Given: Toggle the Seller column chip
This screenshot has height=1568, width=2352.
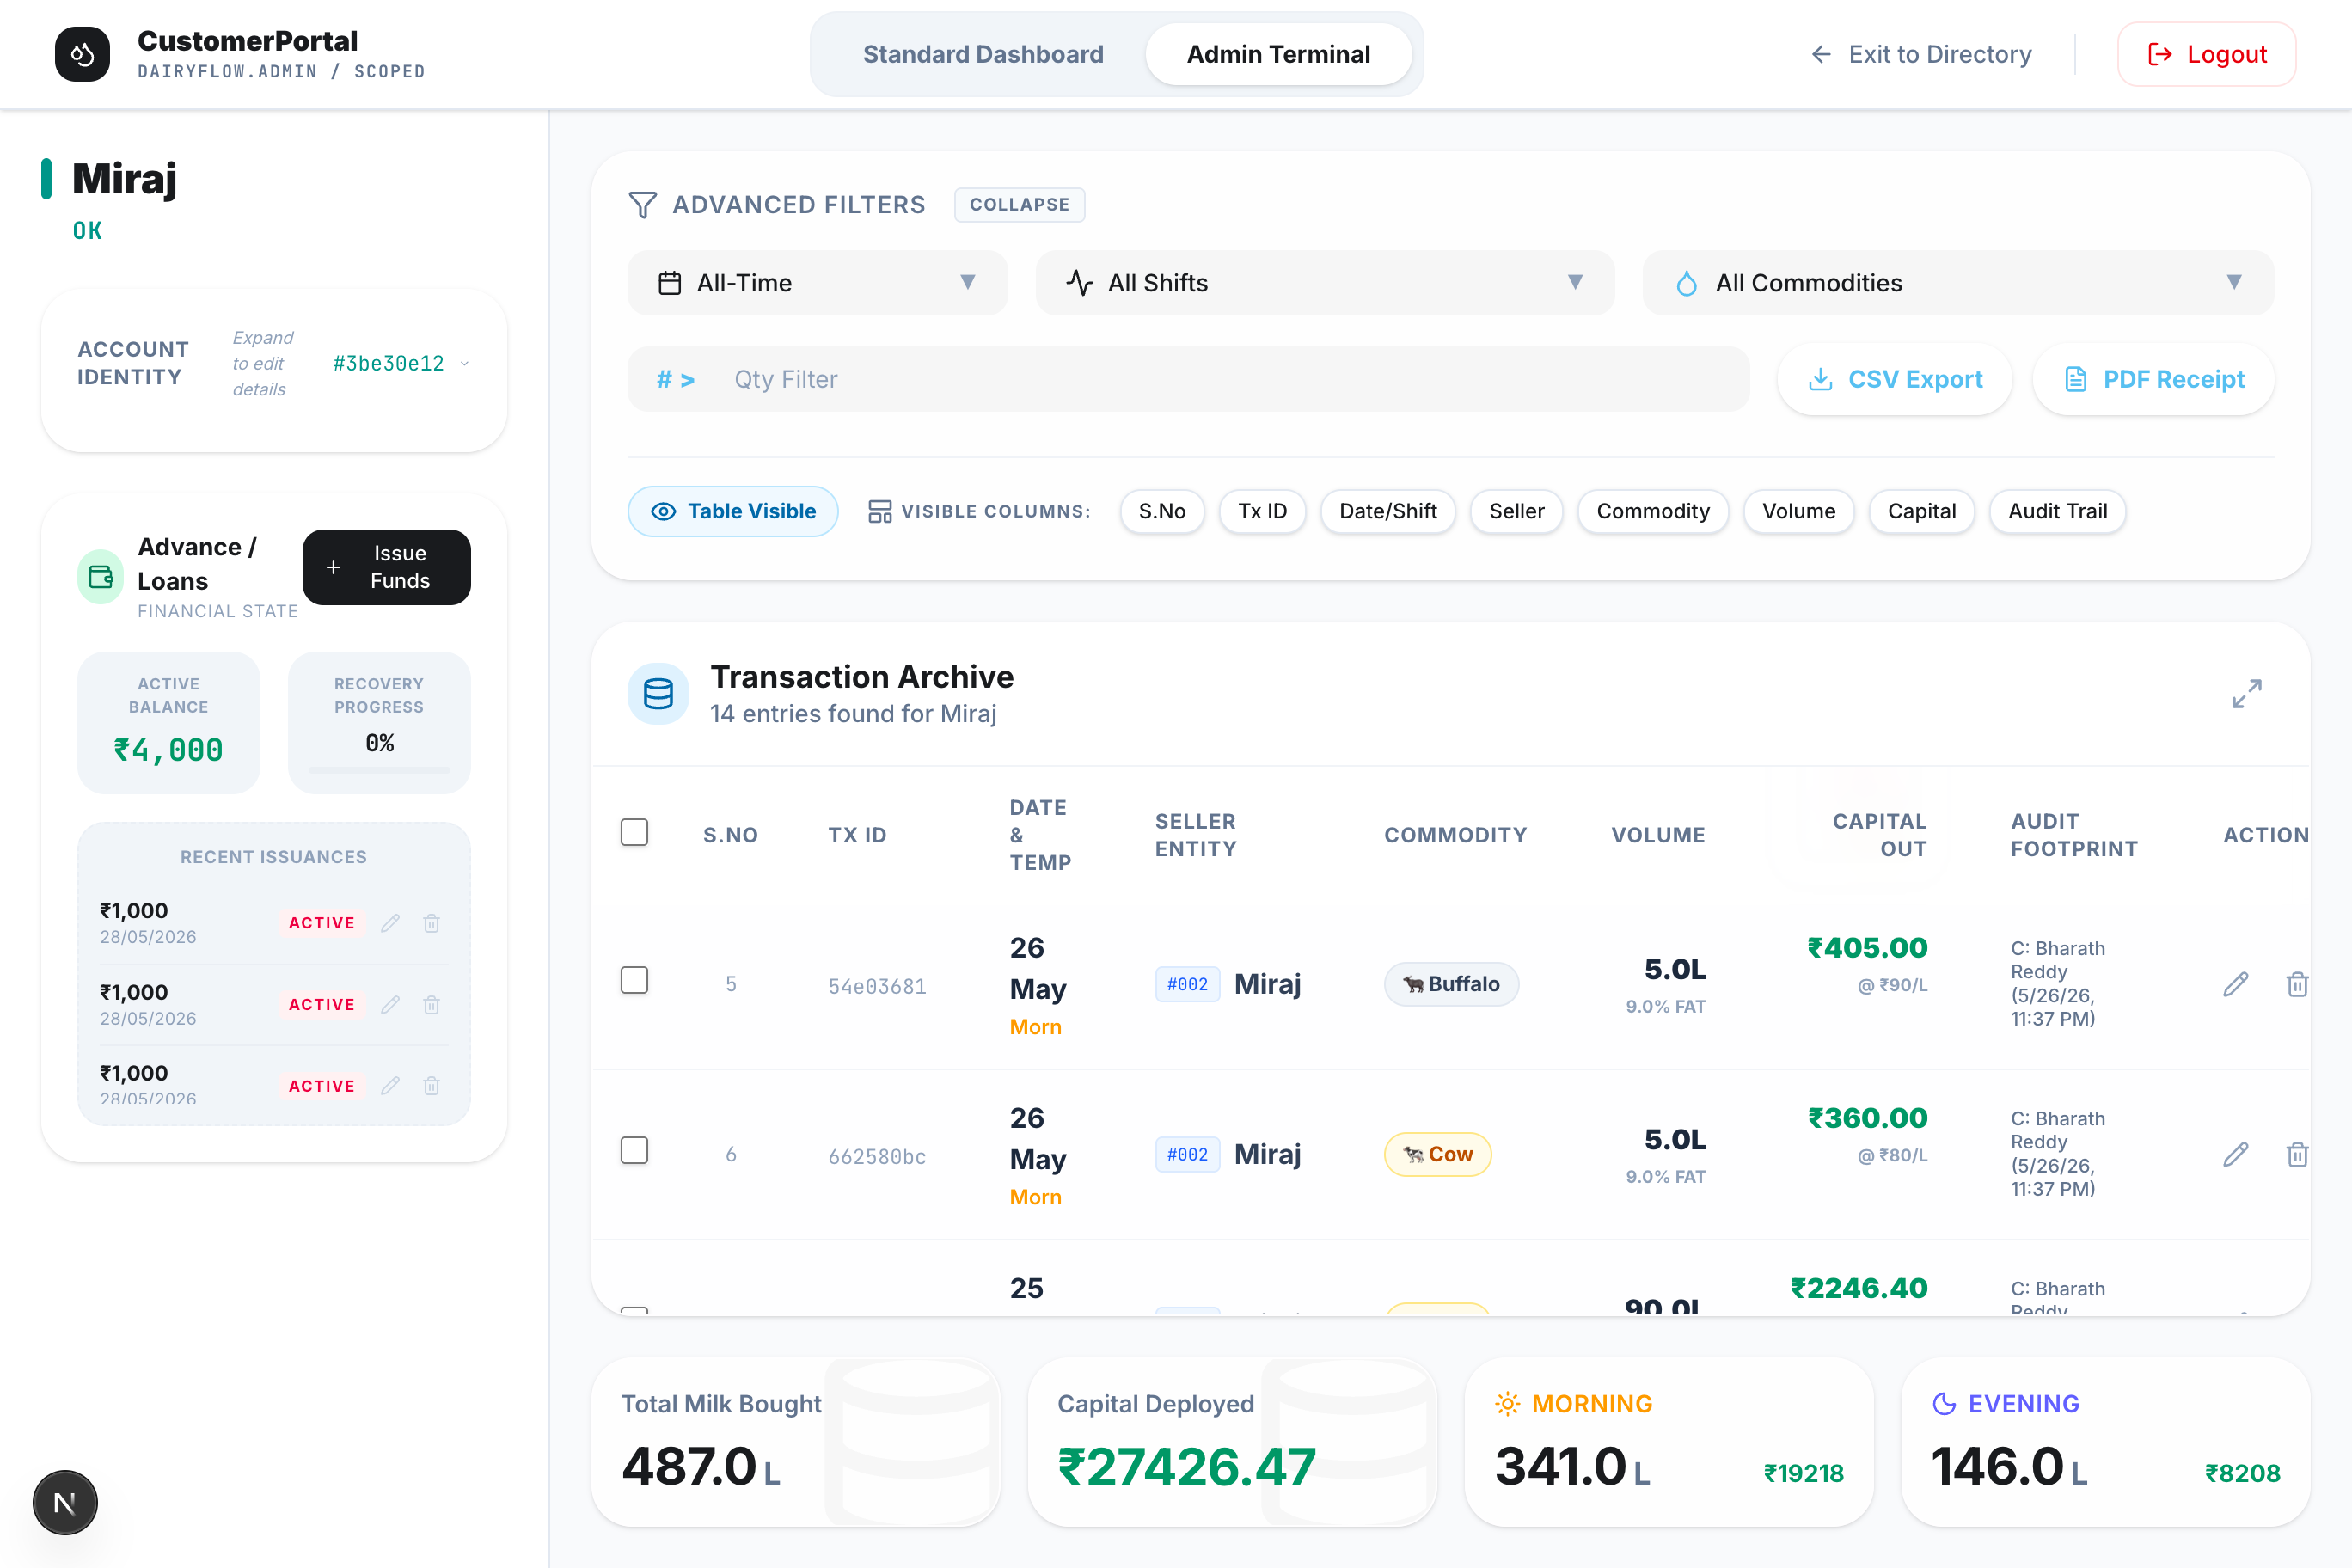Looking at the screenshot, I should [x=1517, y=511].
